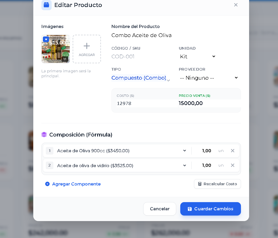Click the star icon on the product image
This screenshot has height=238, width=278.
click(46, 39)
